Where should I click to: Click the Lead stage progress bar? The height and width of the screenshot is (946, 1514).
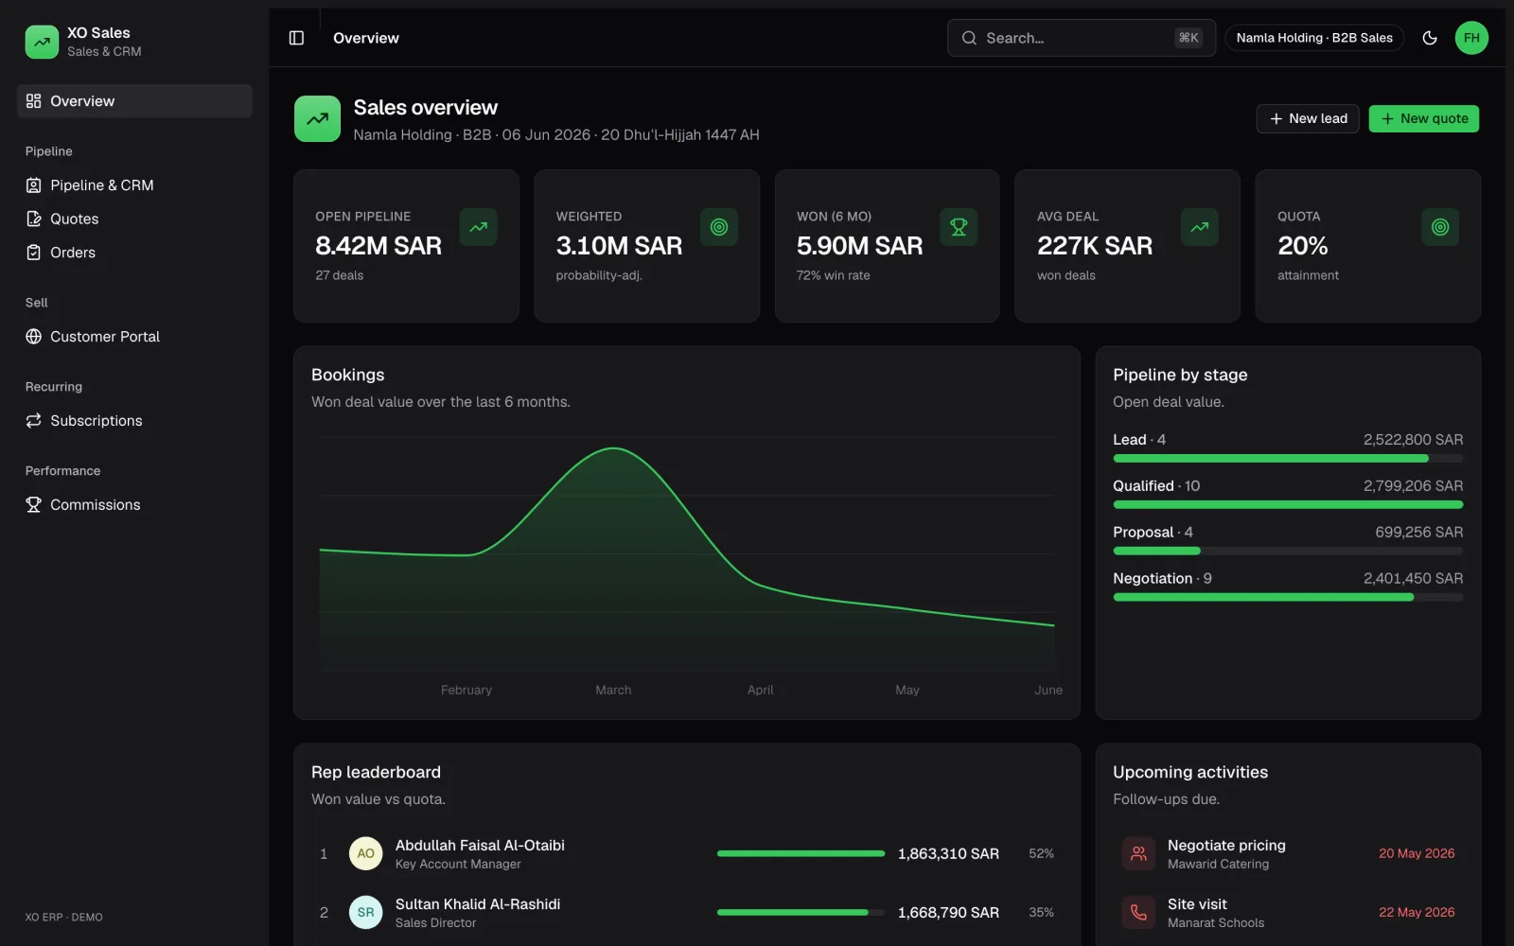click(1288, 459)
